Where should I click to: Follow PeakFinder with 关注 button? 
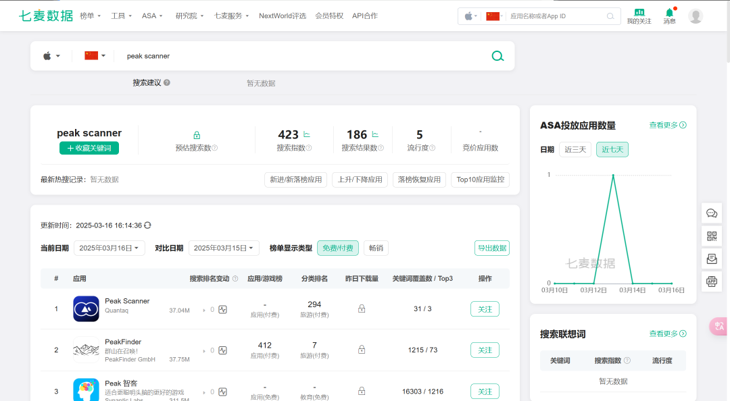coord(485,350)
